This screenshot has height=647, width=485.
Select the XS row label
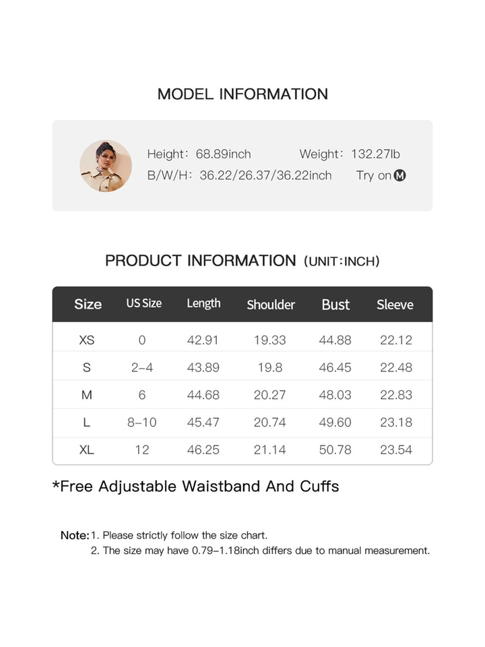click(87, 340)
